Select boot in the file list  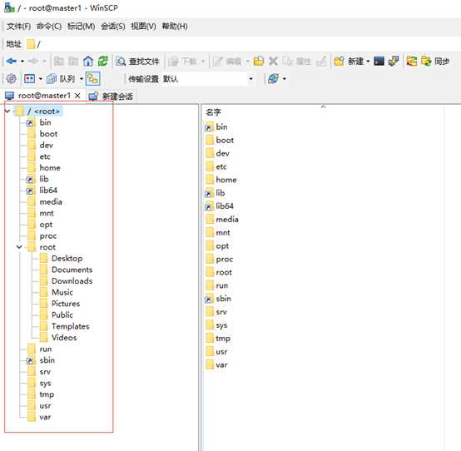point(225,140)
